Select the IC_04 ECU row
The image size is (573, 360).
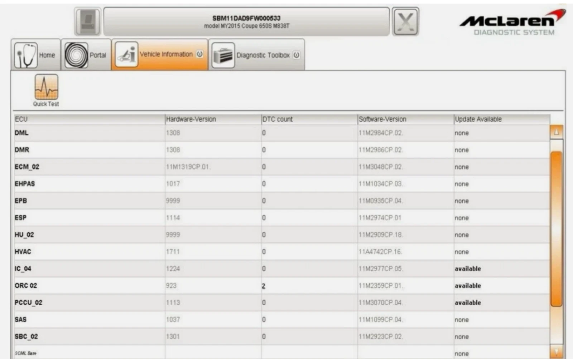[281, 269]
